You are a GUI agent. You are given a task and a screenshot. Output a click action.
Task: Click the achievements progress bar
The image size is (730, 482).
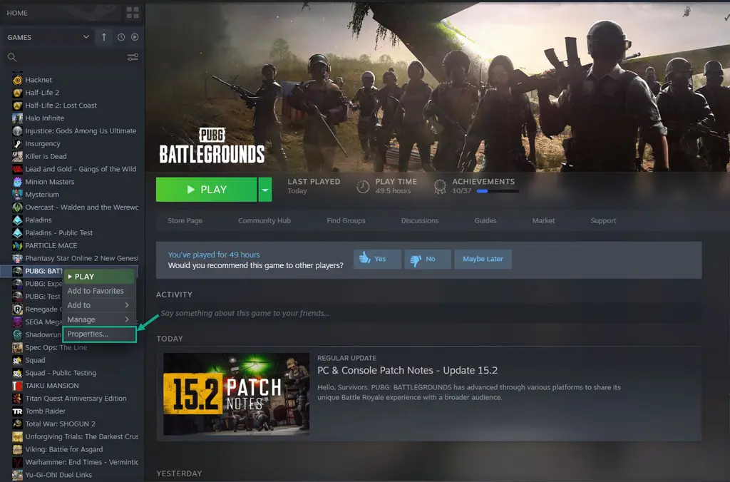[498, 191]
